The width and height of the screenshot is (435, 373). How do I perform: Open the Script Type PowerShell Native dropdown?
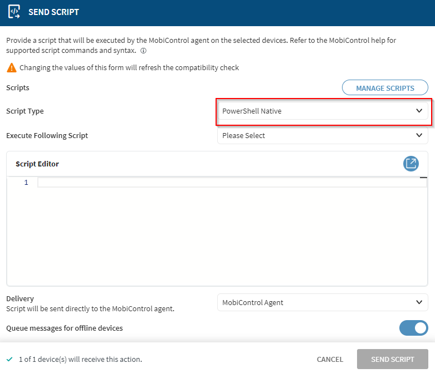coord(322,111)
